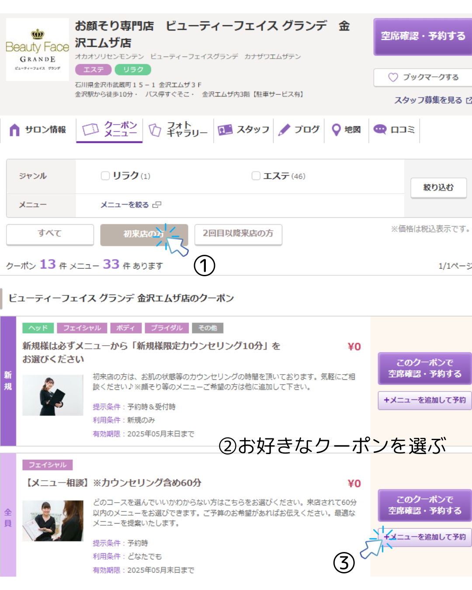Click the house icon for サロン情報

(14, 130)
